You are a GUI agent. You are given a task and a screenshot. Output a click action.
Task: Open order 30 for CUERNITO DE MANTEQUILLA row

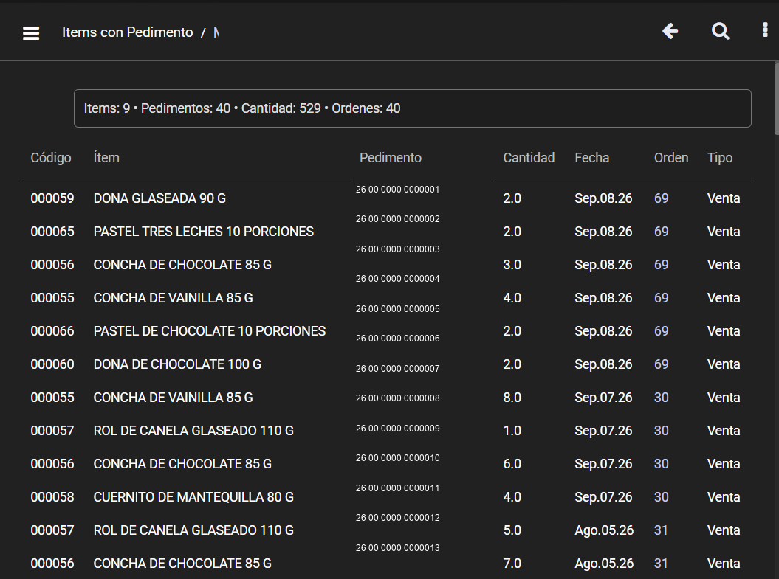point(662,497)
